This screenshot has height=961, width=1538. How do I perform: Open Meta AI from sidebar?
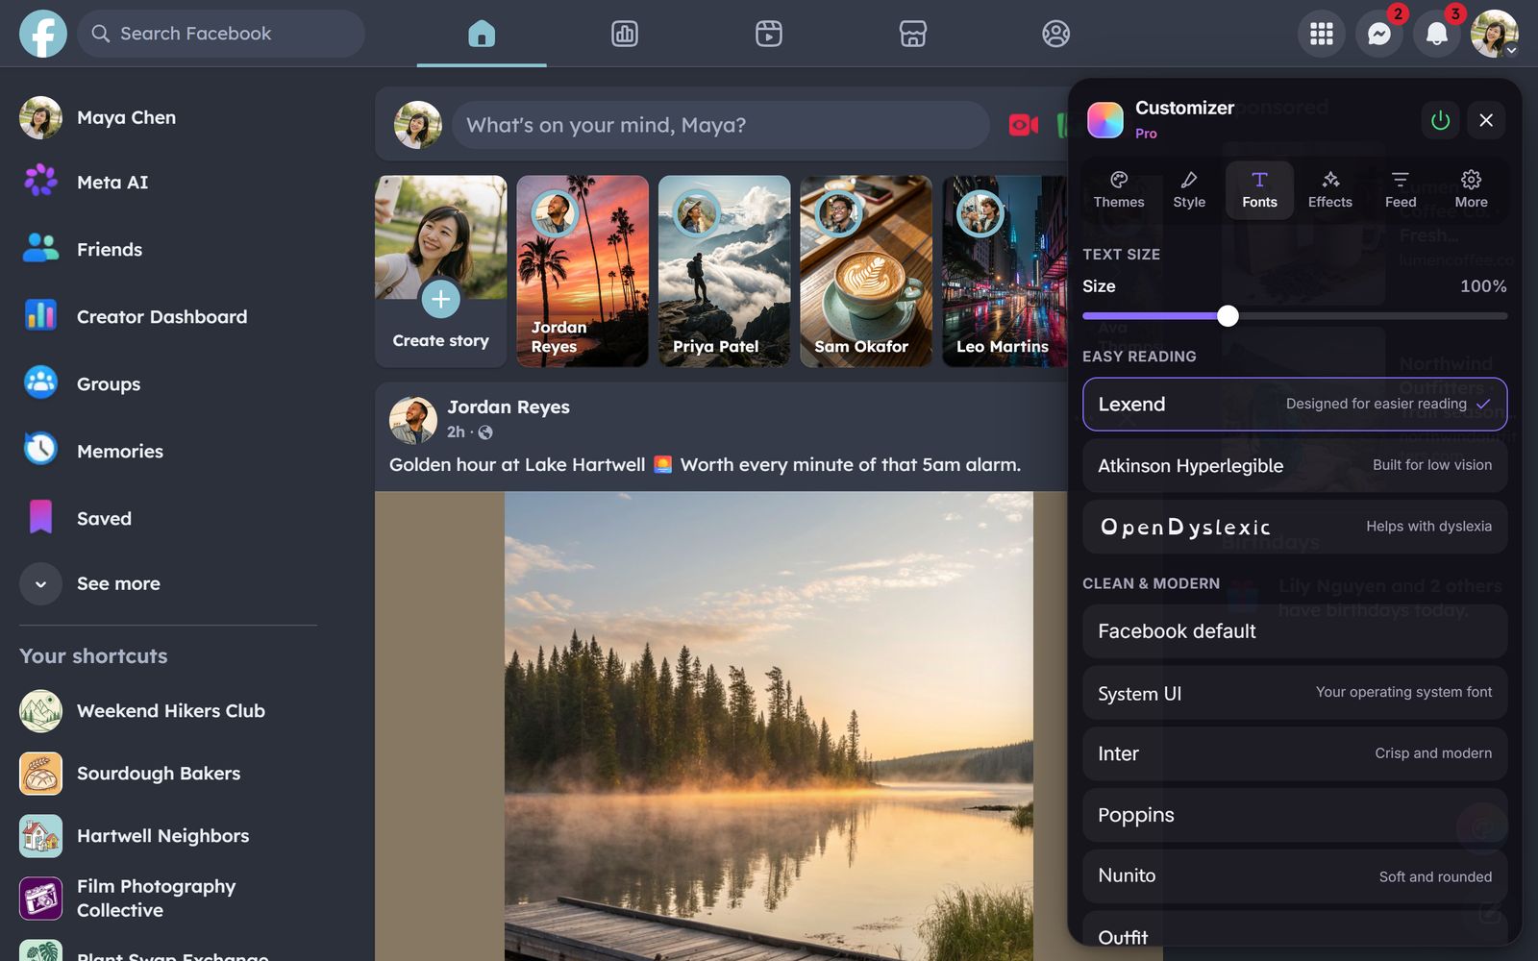pyautogui.click(x=168, y=182)
